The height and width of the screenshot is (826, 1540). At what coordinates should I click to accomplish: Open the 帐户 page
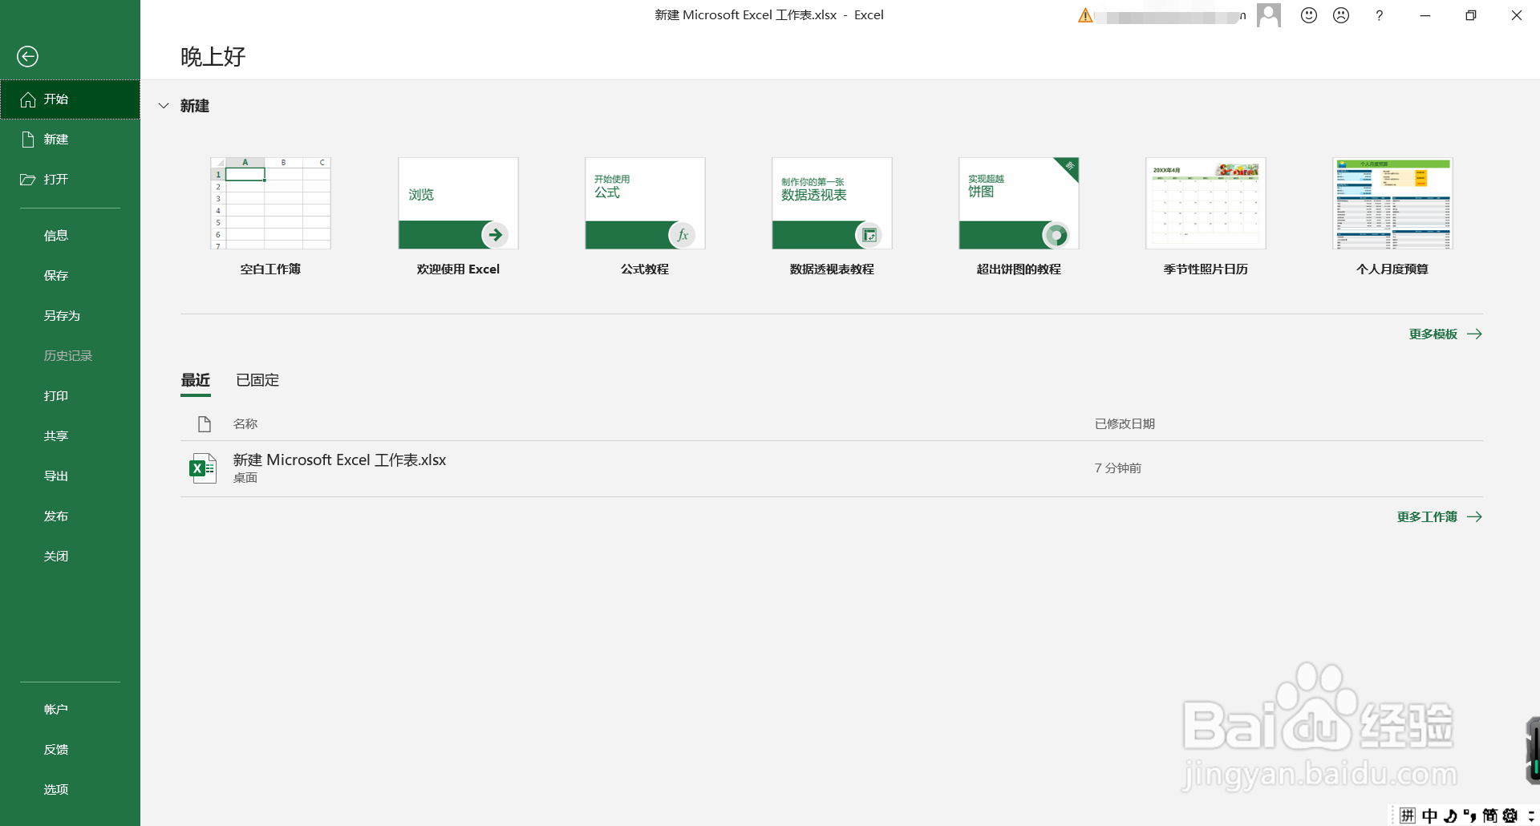point(70,710)
